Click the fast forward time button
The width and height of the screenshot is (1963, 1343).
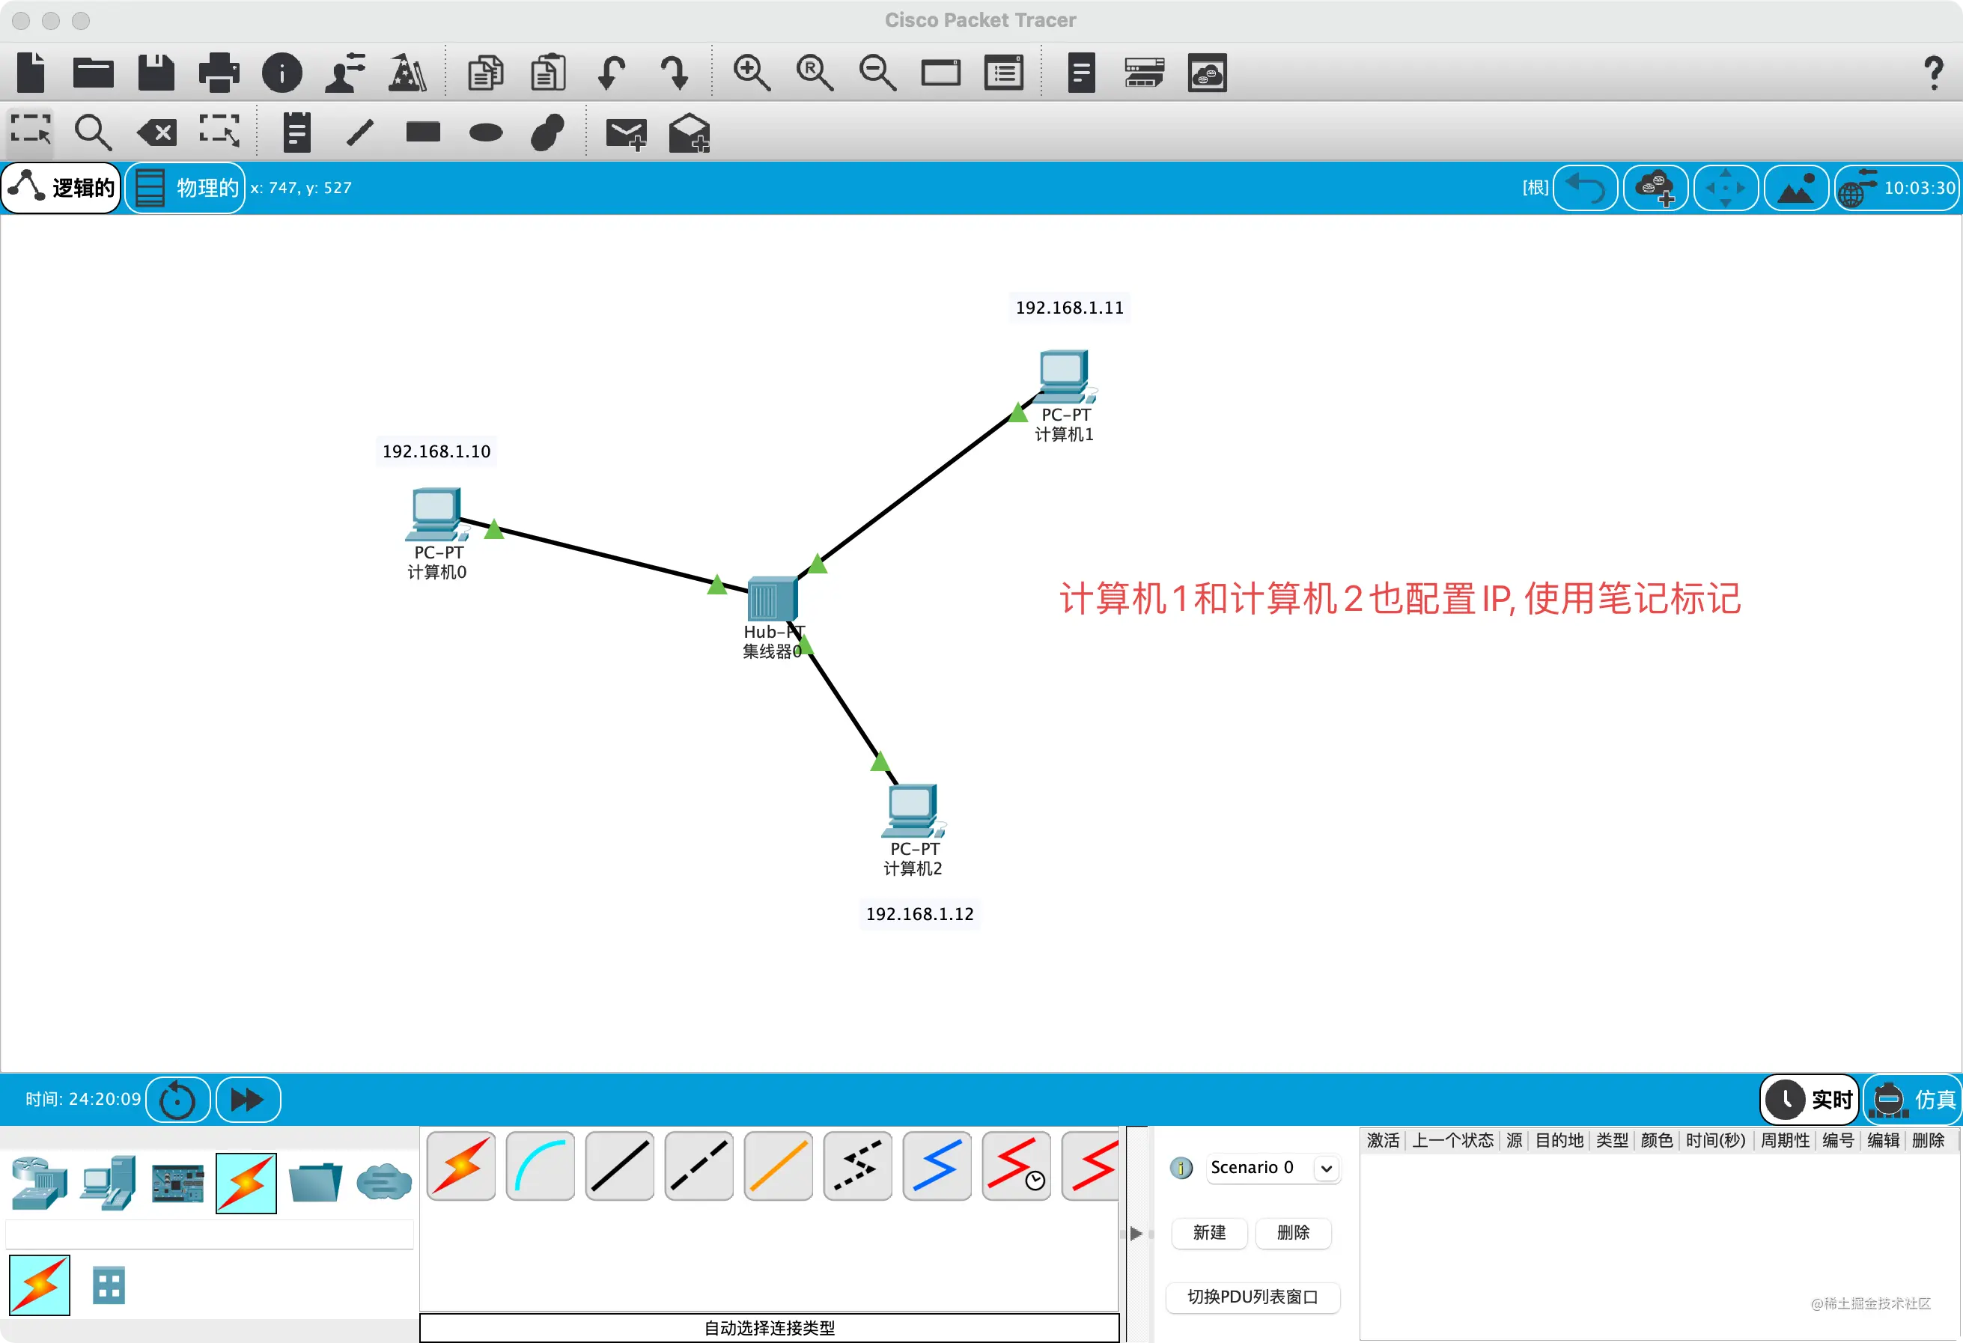coord(248,1100)
